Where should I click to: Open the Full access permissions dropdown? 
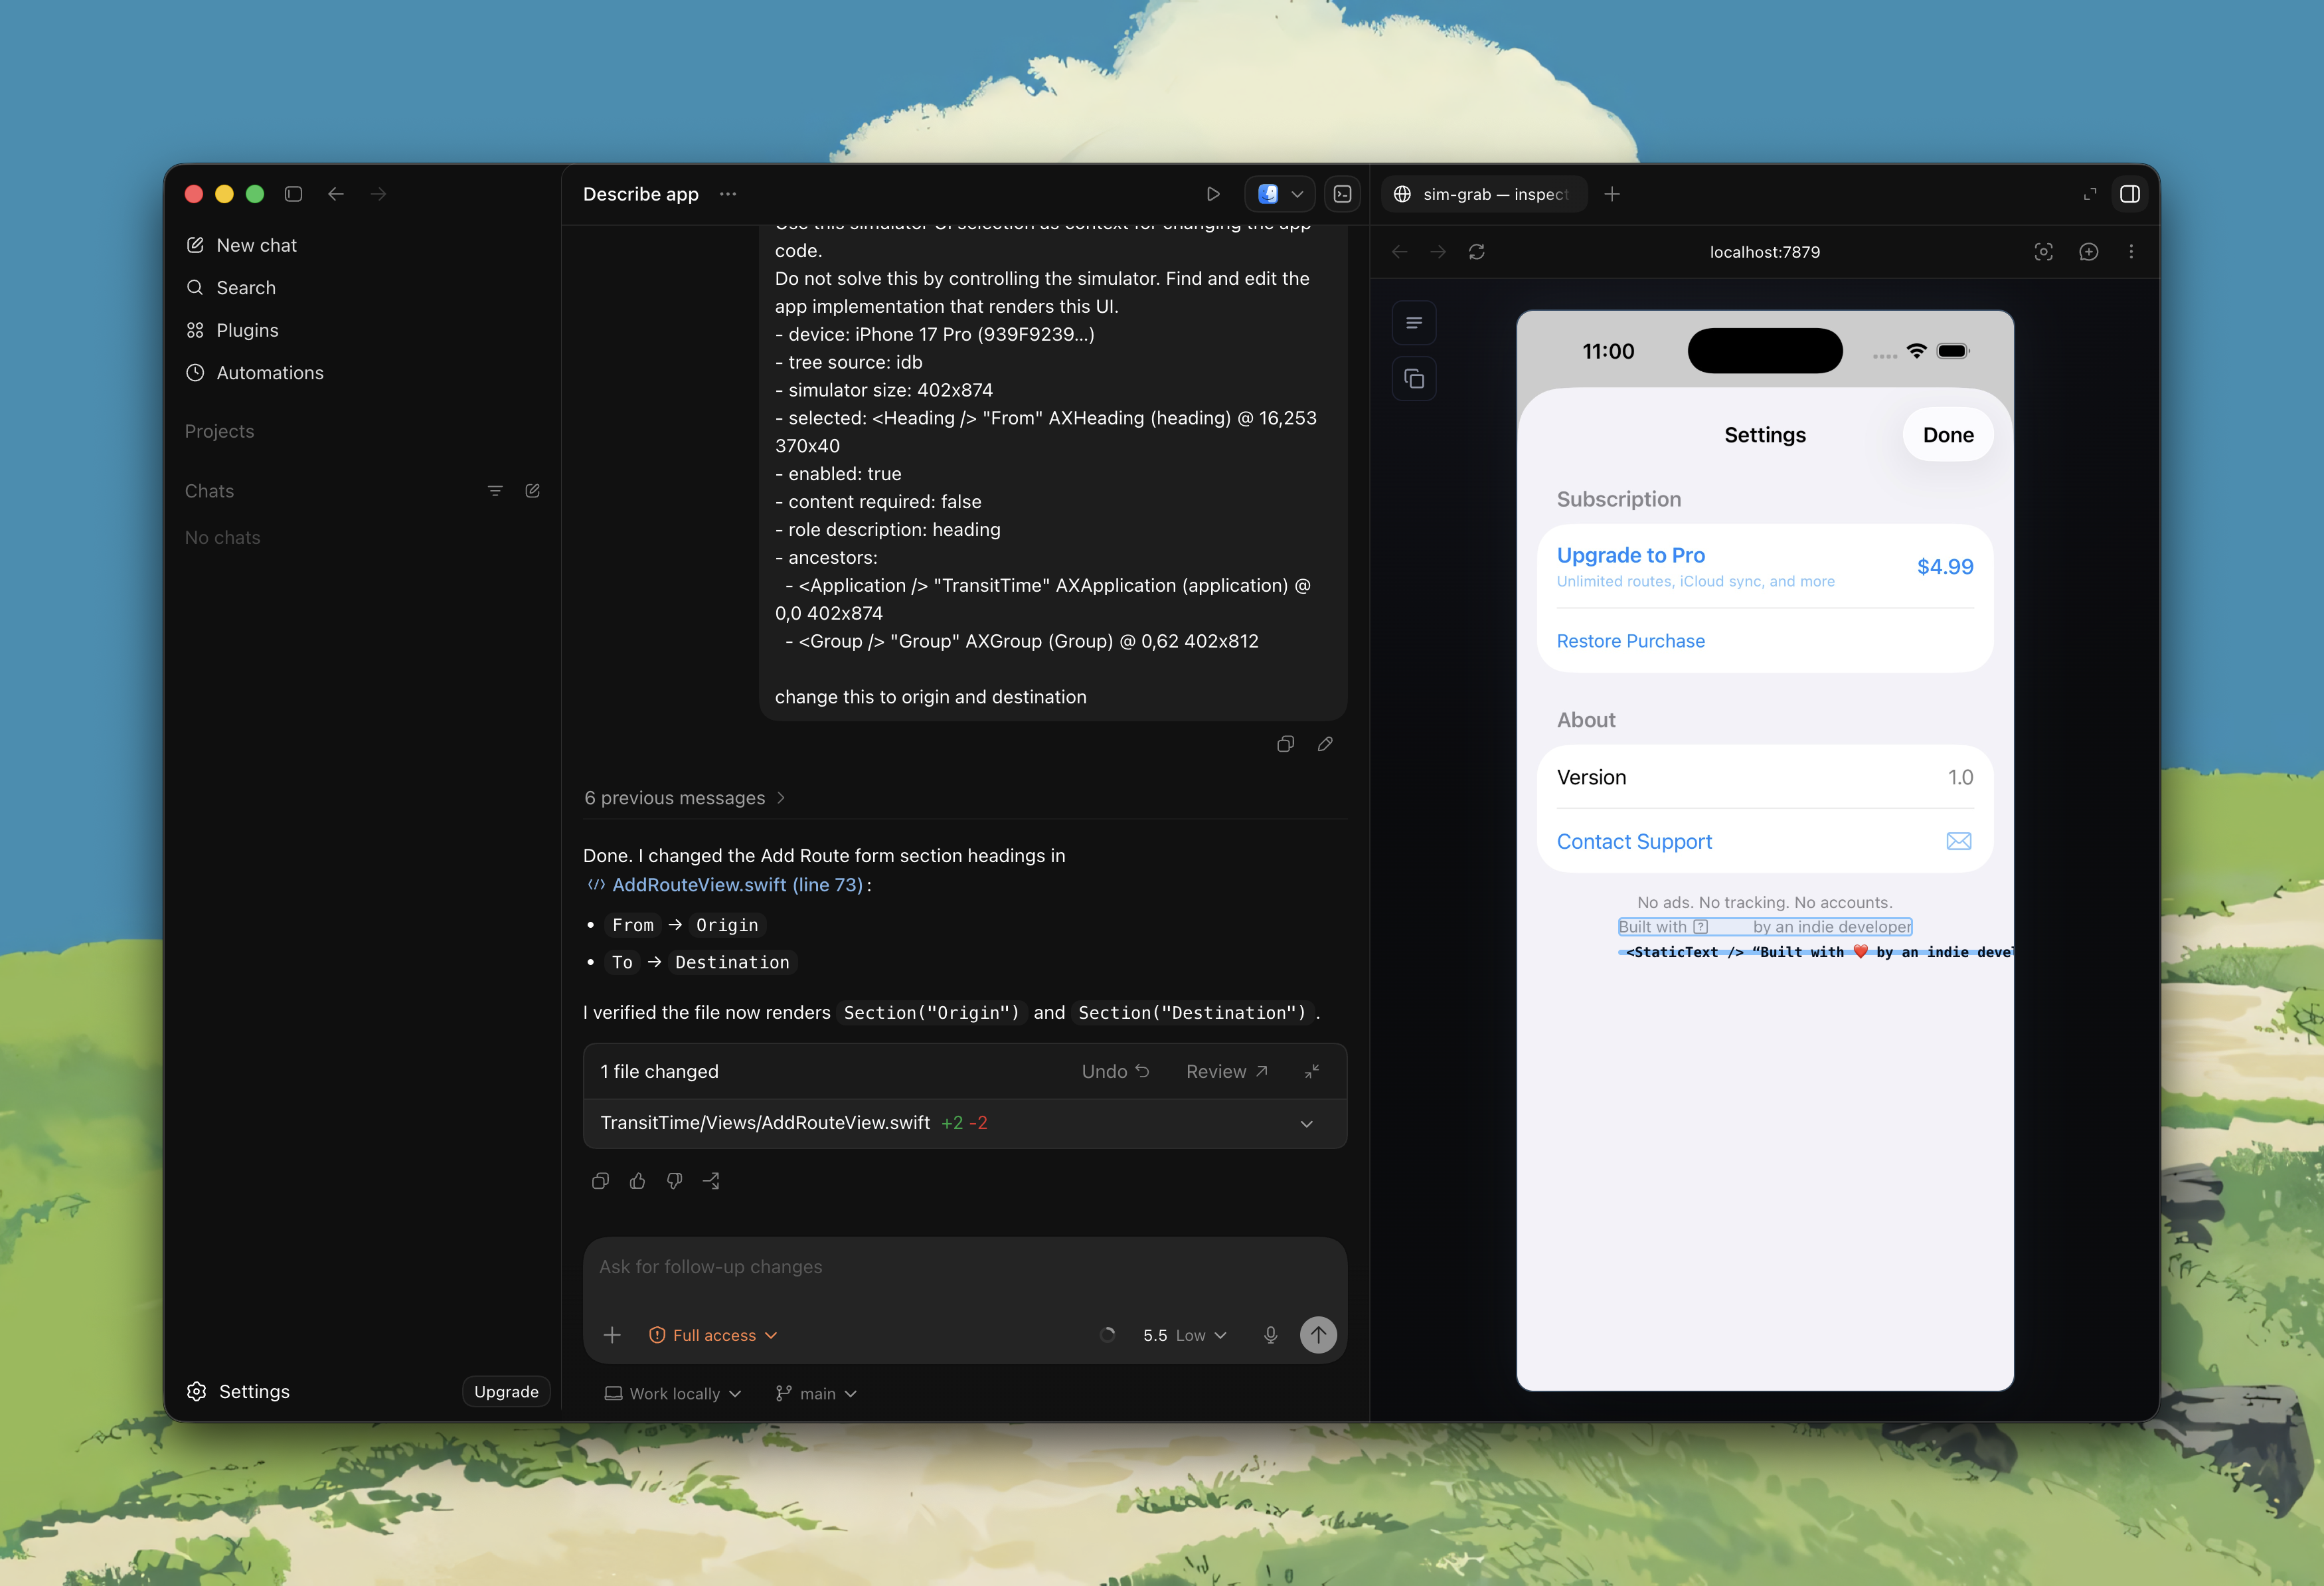click(x=713, y=1335)
